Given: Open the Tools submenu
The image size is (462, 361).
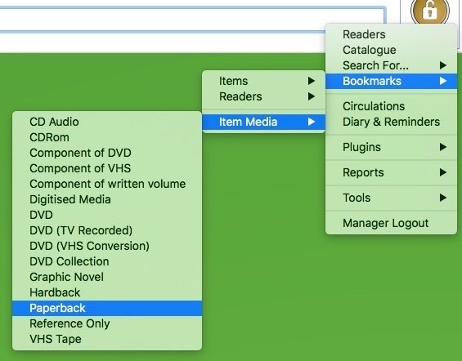Looking at the screenshot, I should pos(391,198).
